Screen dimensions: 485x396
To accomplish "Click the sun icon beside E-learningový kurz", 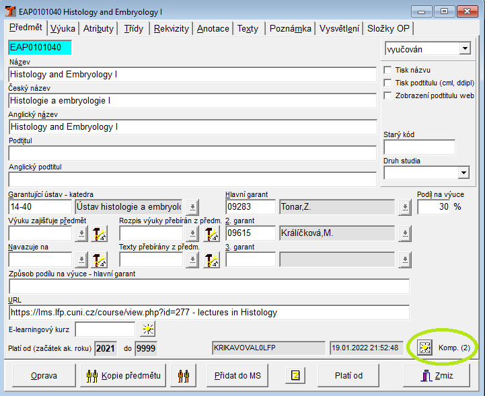I will pos(147,329).
